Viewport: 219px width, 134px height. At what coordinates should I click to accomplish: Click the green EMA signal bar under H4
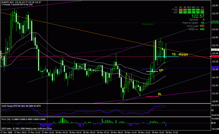tap(202, 13)
